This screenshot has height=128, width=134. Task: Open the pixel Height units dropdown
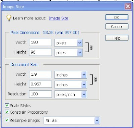click(69, 53)
